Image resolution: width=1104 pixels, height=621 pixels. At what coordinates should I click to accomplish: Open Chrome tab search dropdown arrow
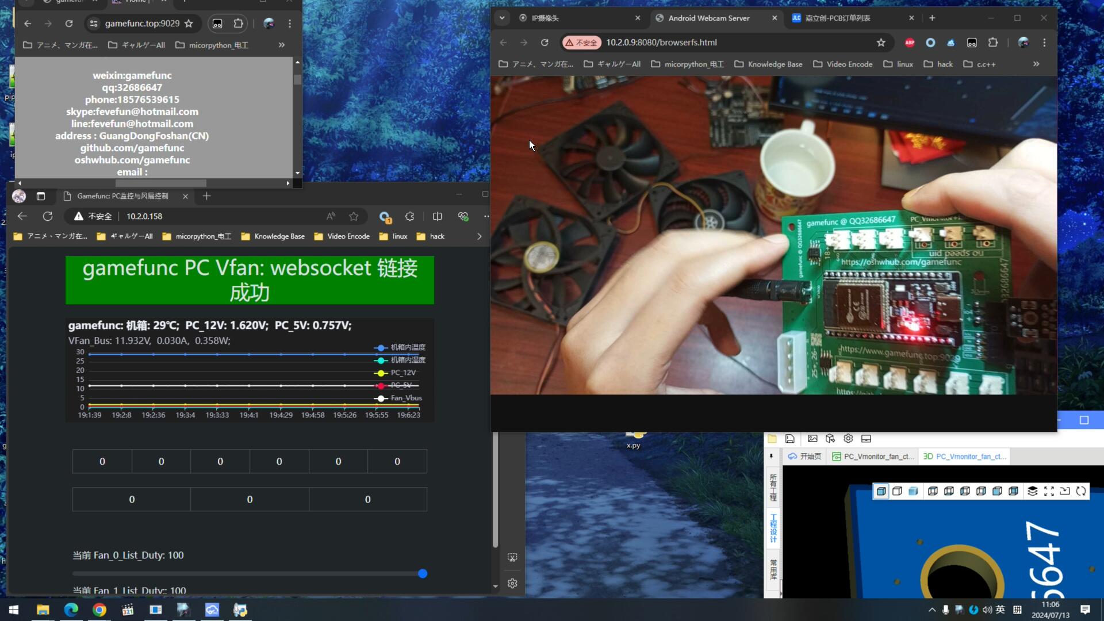[502, 18]
